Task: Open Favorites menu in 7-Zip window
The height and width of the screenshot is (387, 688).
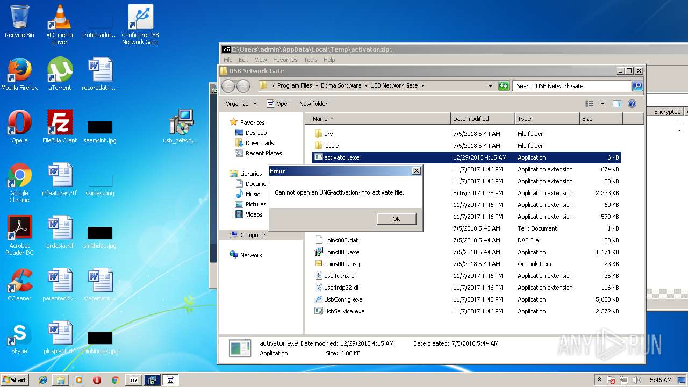Action: coord(285,60)
